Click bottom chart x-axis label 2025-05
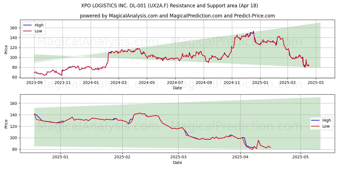The image size is (339, 169). coord(301,157)
